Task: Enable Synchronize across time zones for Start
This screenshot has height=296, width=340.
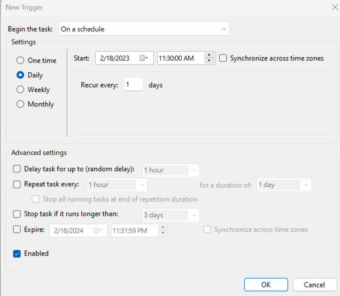Action: click(x=223, y=58)
